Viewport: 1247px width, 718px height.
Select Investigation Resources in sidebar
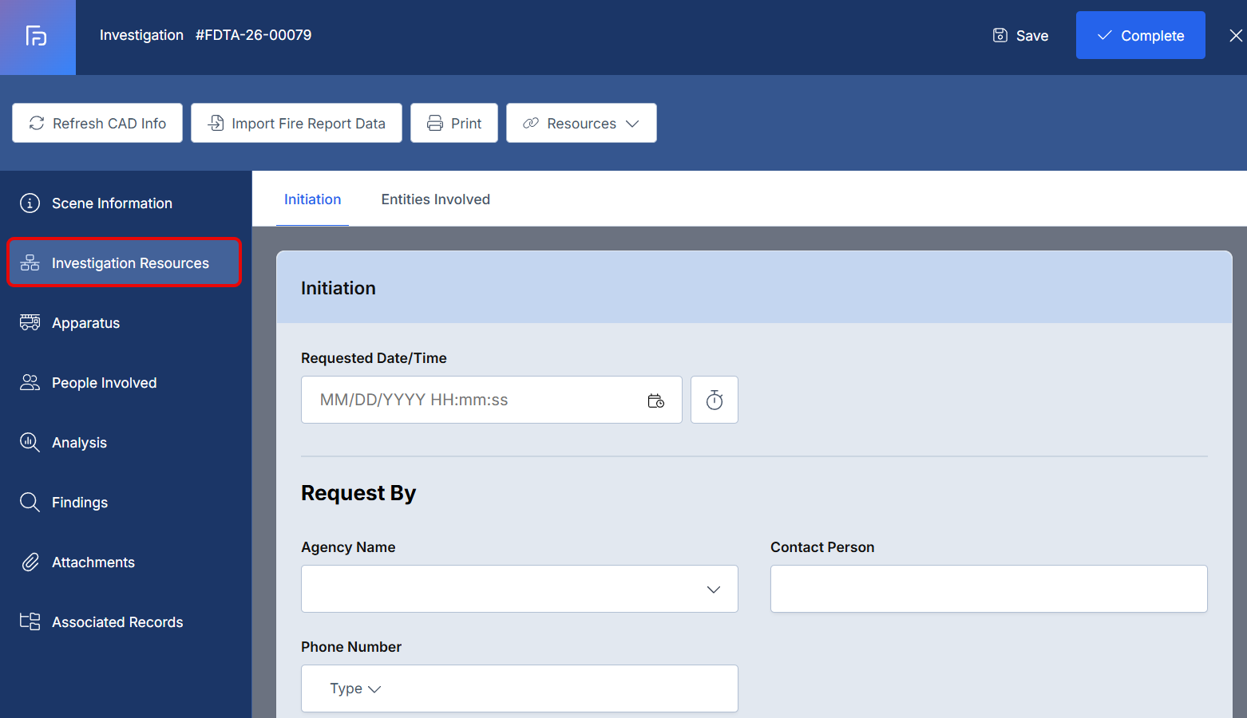point(125,262)
